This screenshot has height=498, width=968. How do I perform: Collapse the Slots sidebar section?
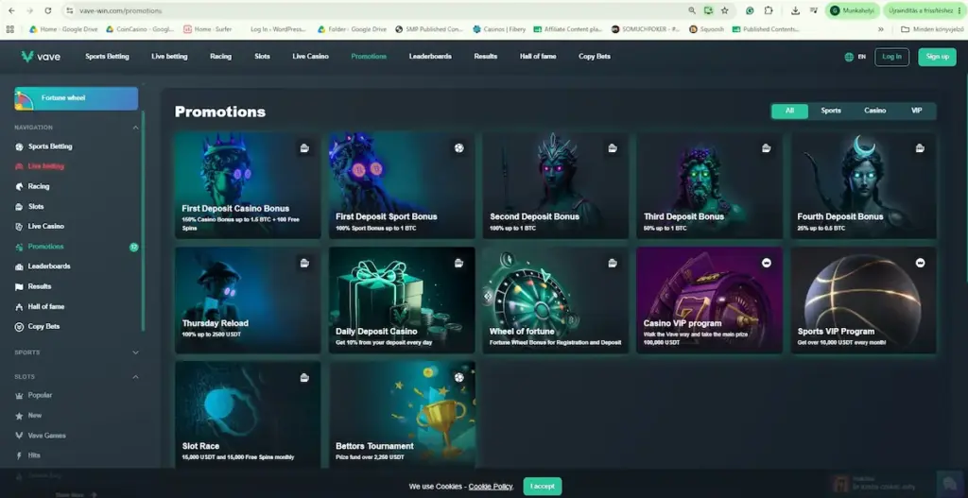136,377
